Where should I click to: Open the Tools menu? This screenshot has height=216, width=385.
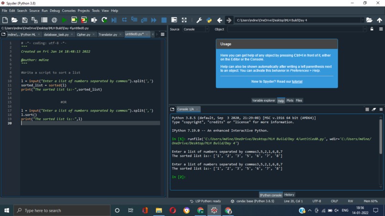[x=96, y=10]
